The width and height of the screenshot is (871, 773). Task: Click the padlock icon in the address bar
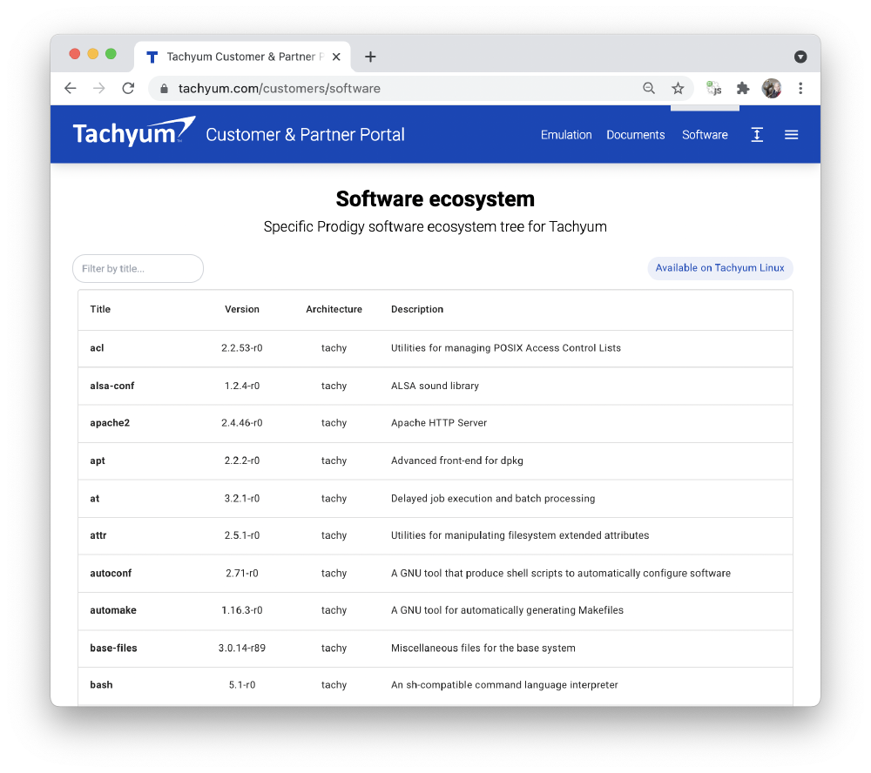[x=163, y=88]
